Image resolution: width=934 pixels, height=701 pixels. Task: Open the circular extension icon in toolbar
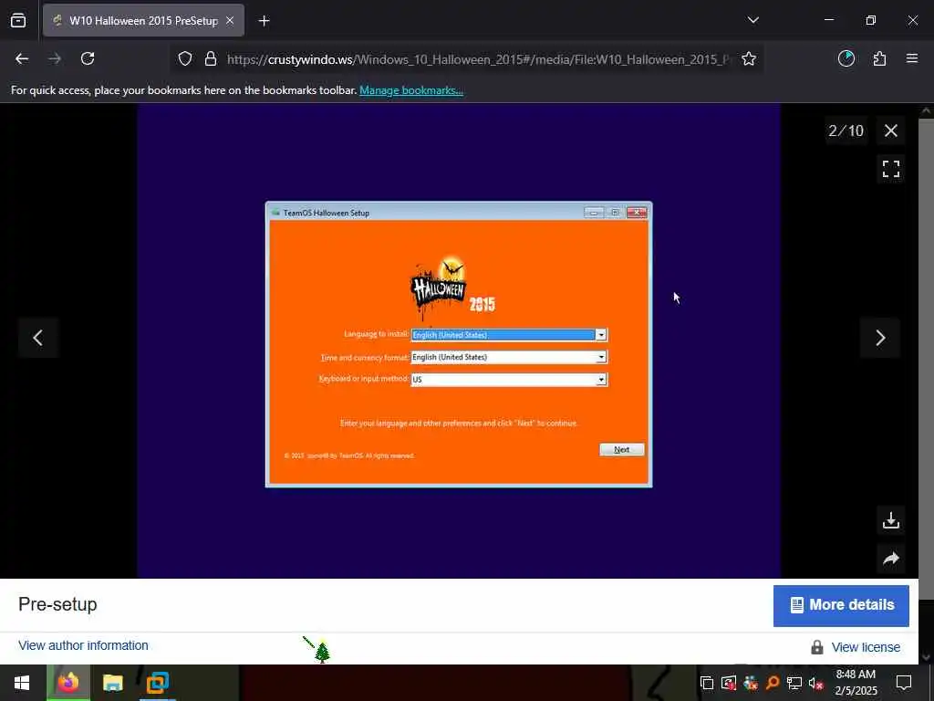[846, 58]
